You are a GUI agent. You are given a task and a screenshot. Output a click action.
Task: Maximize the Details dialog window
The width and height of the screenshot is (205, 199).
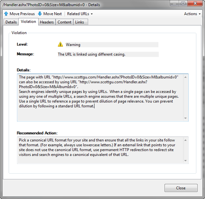pyautogui.click(x=183, y=3)
